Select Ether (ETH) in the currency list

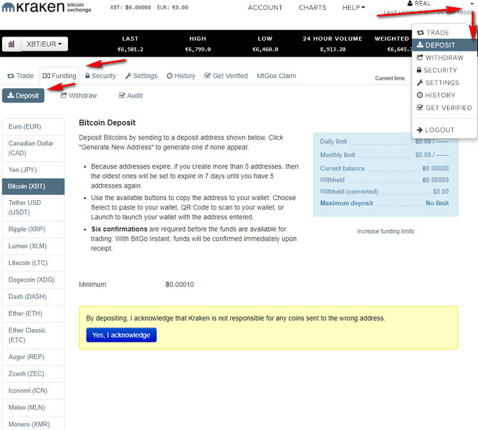pyautogui.click(x=33, y=313)
